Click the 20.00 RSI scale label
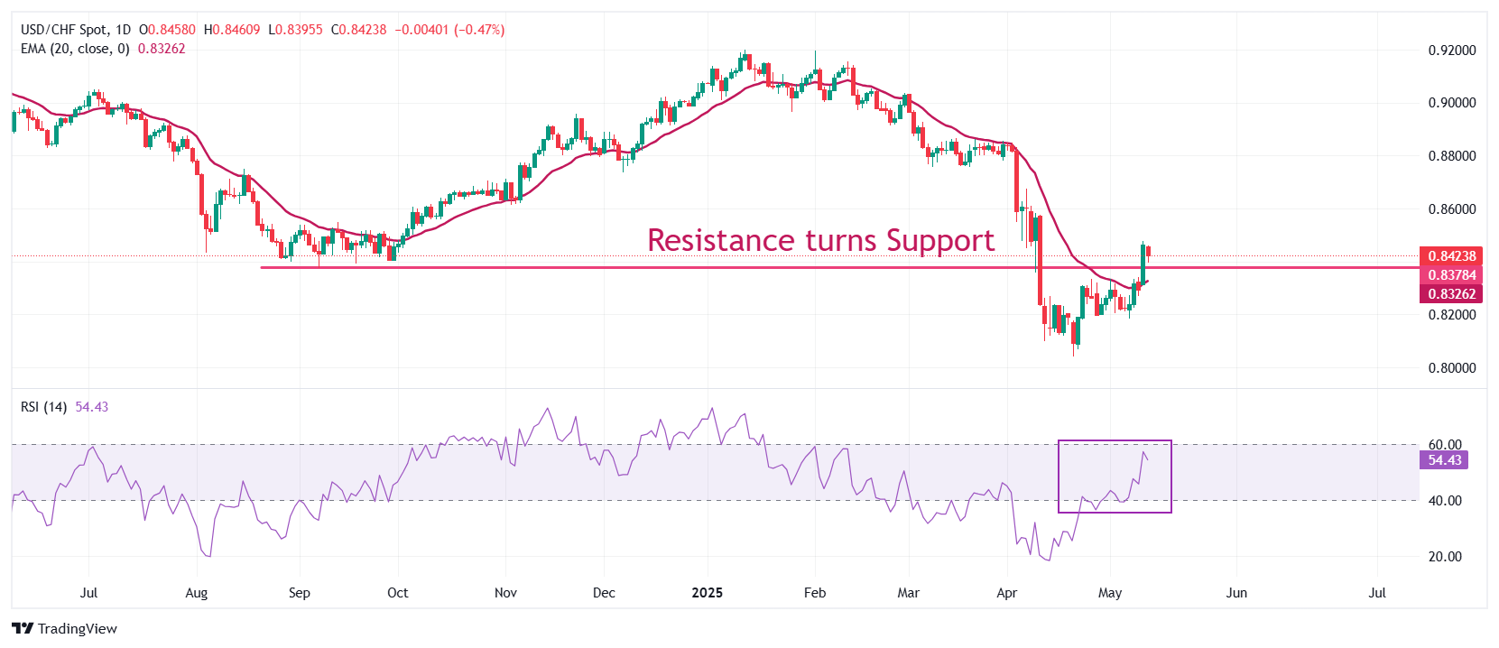This screenshot has height=648, width=1499. click(1445, 557)
